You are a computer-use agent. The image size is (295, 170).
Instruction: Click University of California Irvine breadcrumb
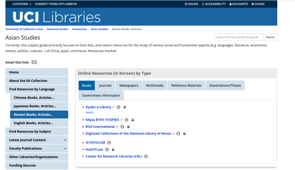click(x=24, y=29)
